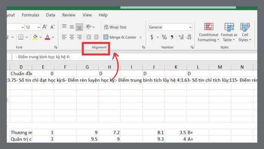This screenshot has height=149, width=264.
Task: Align text left
Action: 64,37
